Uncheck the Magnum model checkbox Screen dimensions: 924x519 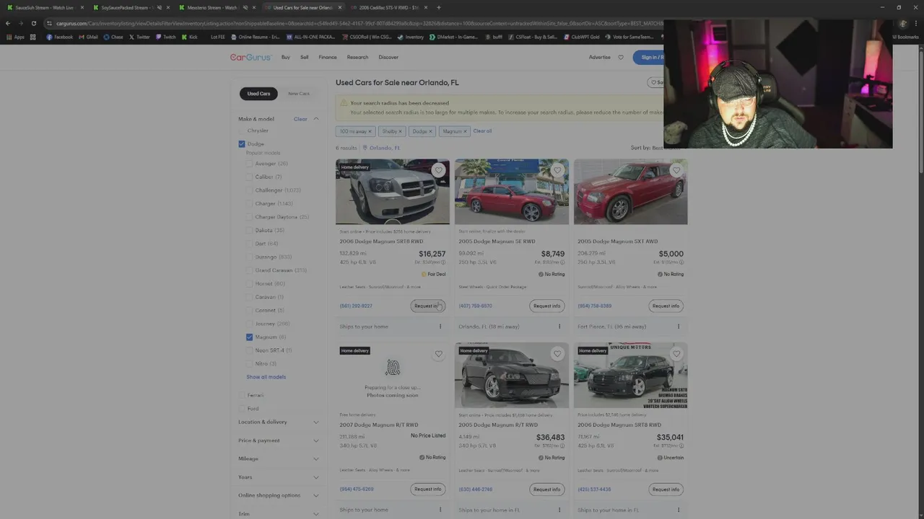[x=250, y=337]
